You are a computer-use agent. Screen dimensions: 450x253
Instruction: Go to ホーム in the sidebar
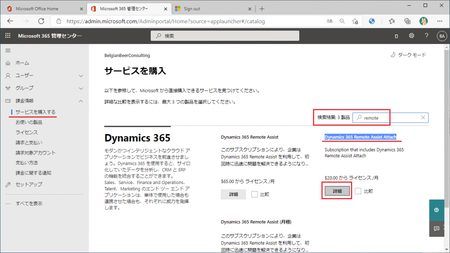coord(22,63)
